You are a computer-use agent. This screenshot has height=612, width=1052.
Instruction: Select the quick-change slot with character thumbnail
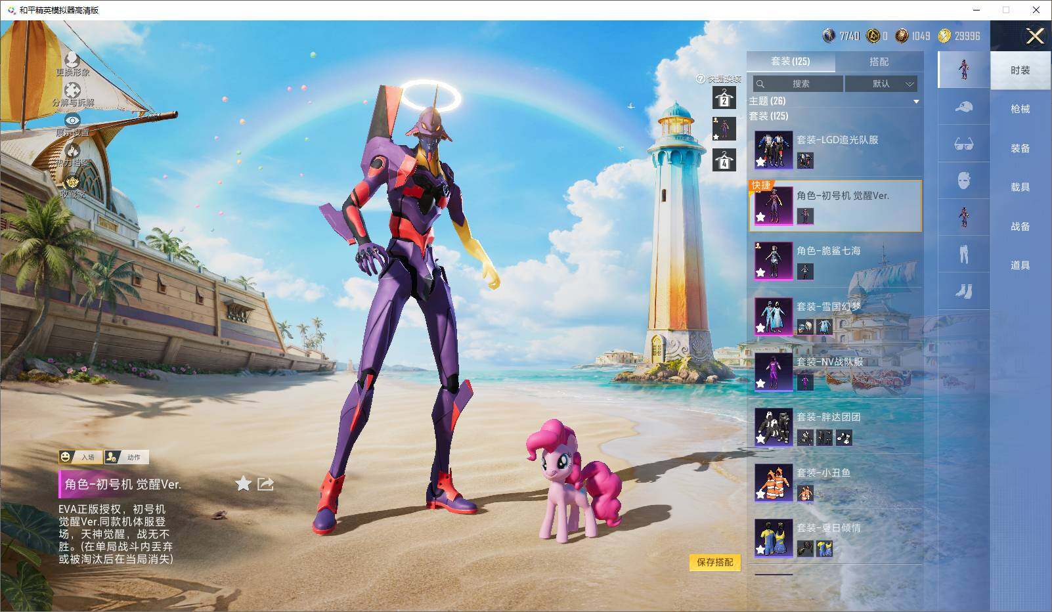pos(724,129)
